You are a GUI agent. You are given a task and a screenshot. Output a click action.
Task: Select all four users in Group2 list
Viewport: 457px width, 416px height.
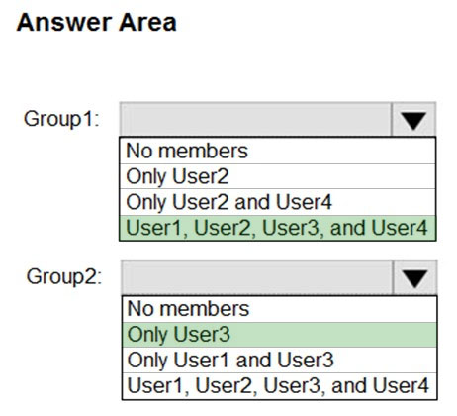(280, 385)
